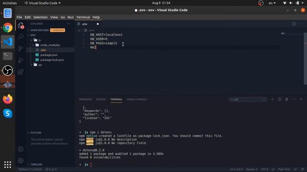Switch to the Output panel tab
The width and height of the screenshot is (307, 172).
click(x=101, y=99)
